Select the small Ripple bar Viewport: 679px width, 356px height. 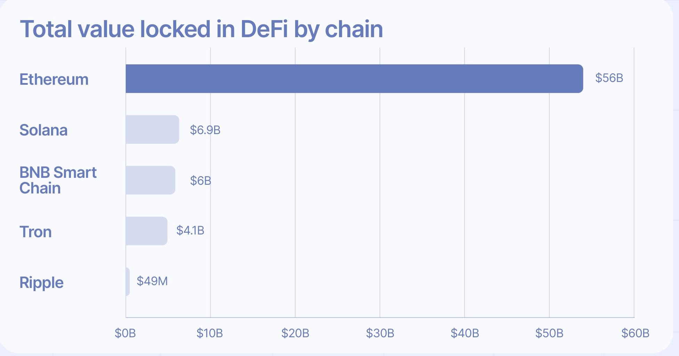coord(128,282)
